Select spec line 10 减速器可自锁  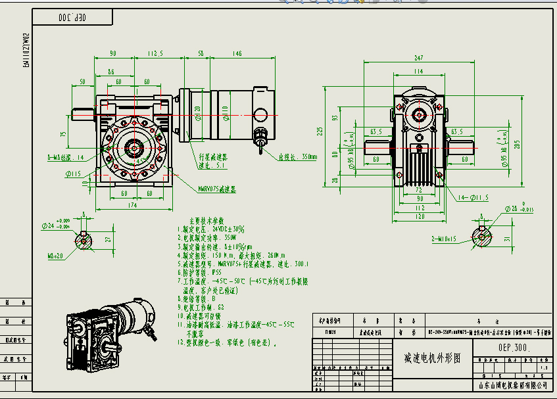tap(199, 316)
